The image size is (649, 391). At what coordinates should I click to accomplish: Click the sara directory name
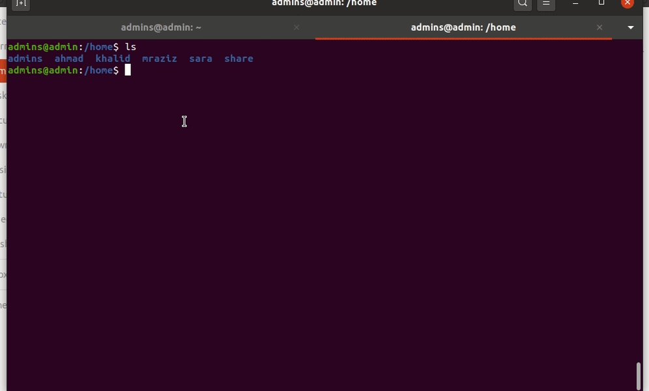pos(201,59)
